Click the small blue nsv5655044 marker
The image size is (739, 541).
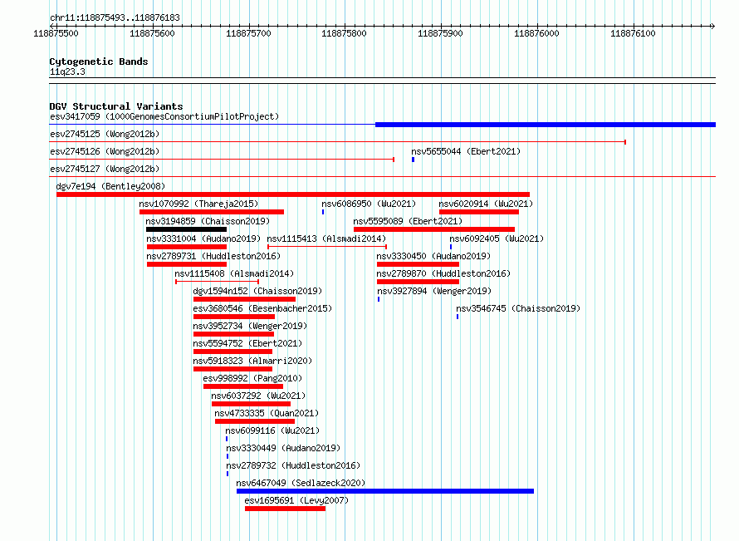coord(413,160)
